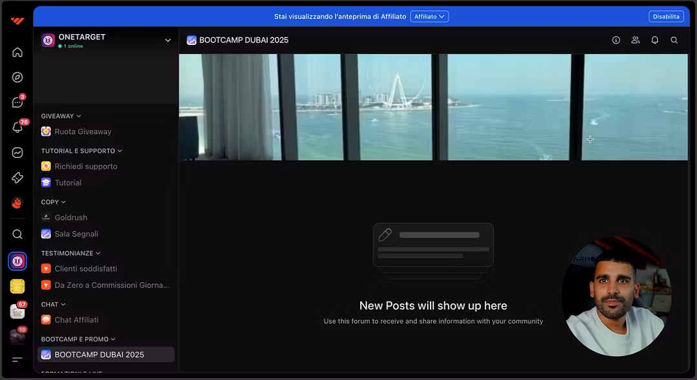Click BOOTCAMP DUBAI 2025 header icon
Screen dimensions: 697x380
(192, 40)
